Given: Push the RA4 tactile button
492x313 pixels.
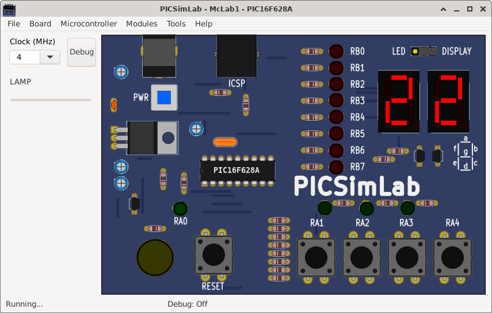Looking at the screenshot, I should 452,257.
